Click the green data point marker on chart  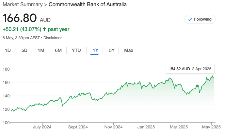197,86
